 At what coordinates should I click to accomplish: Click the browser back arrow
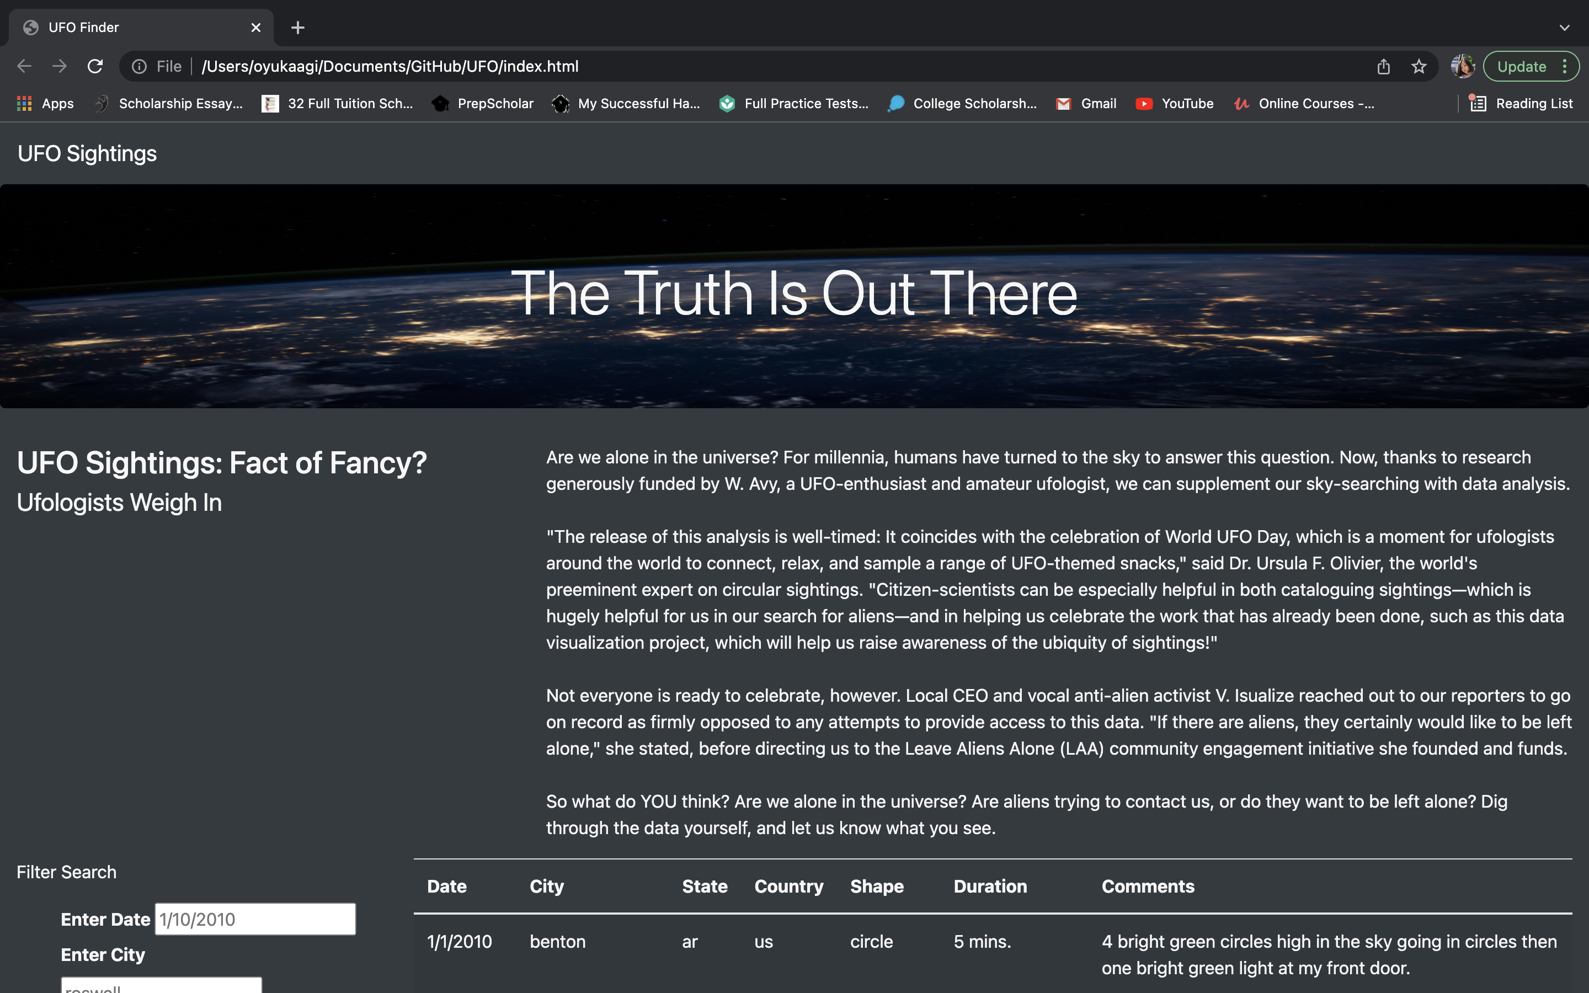24,66
